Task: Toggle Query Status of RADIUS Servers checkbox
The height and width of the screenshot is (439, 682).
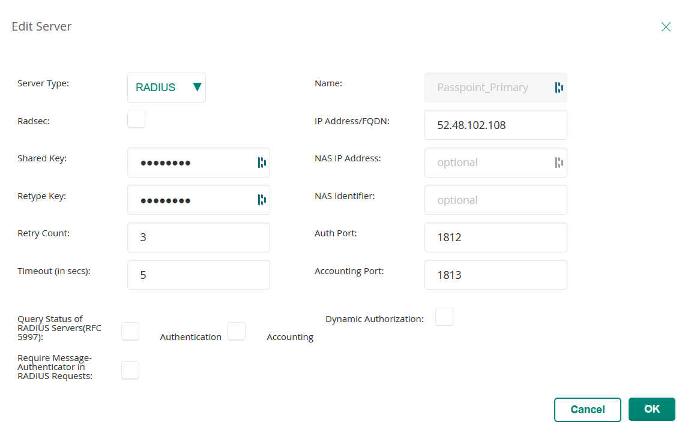Action: pyautogui.click(x=130, y=331)
